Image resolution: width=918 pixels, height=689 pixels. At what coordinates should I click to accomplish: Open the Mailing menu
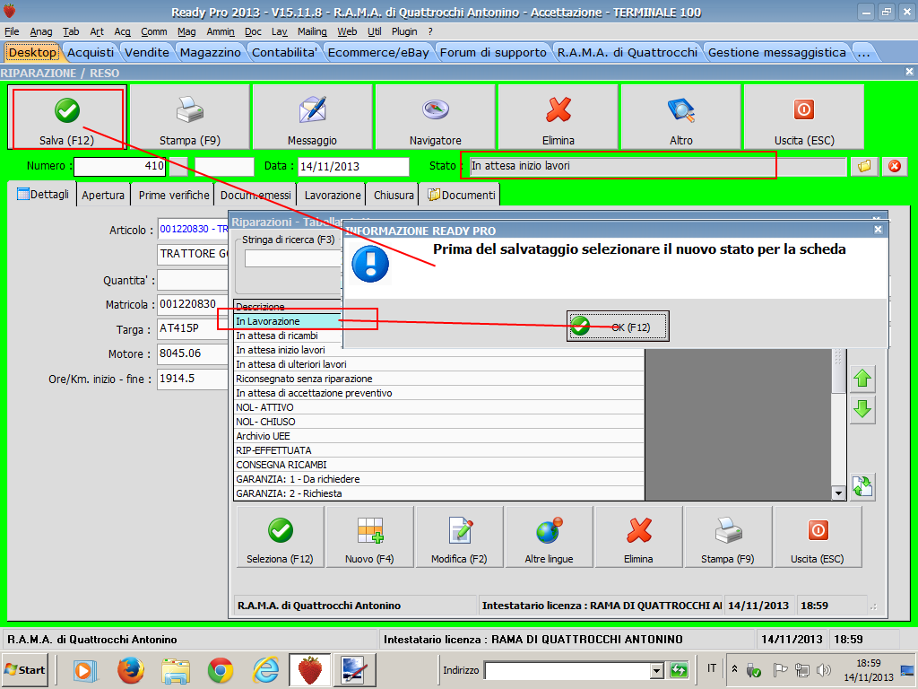click(312, 31)
